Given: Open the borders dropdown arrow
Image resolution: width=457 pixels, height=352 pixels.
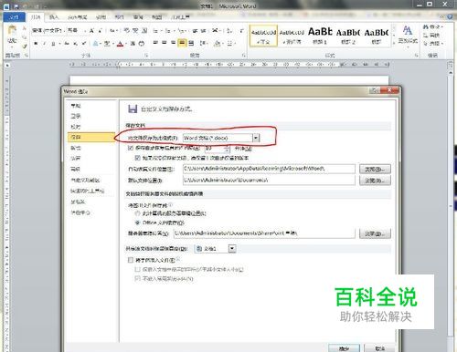Looking at the screenshot, I should [x=235, y=44].
